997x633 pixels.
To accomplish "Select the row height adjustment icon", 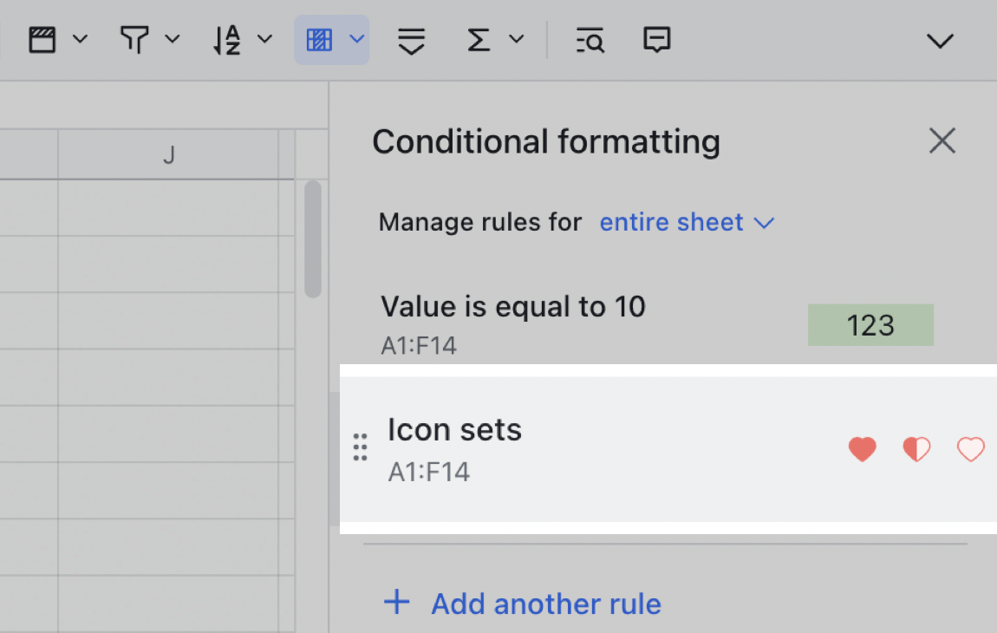I will click(x=410, y=39).
